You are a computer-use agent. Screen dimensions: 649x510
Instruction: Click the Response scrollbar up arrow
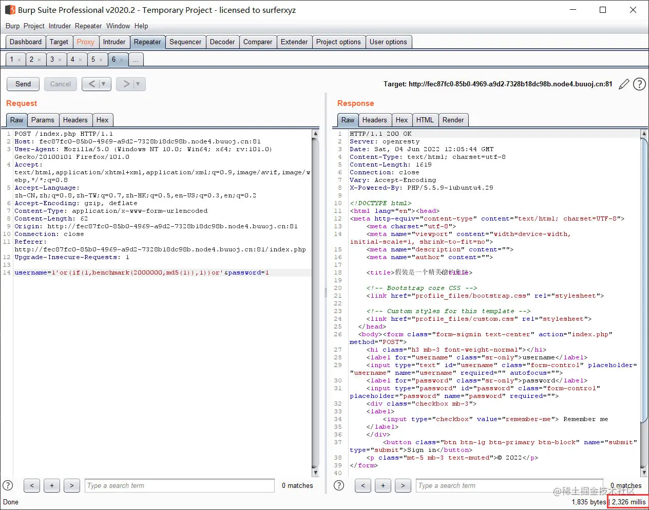[x=644, y=134]
